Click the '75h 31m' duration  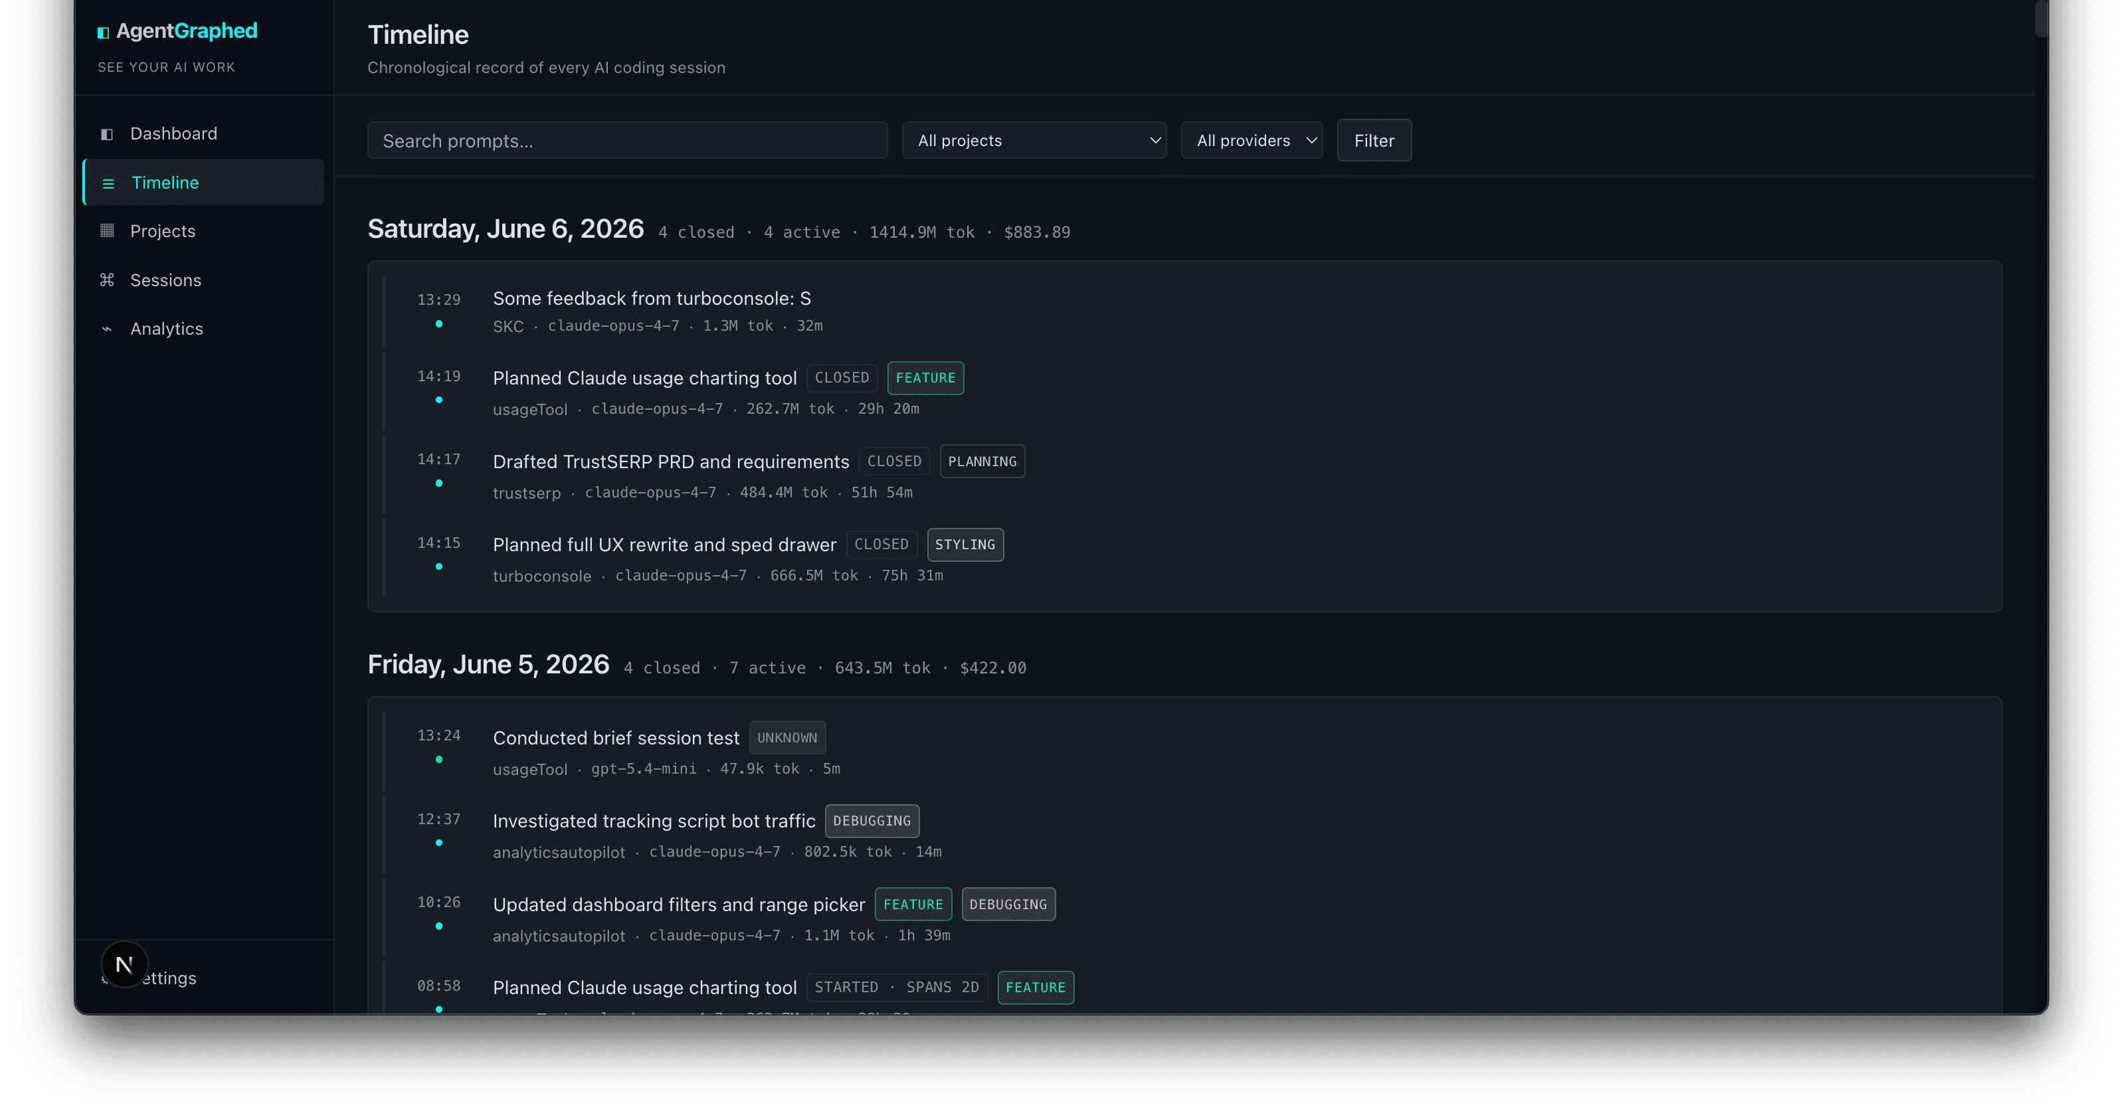point(912,575)
